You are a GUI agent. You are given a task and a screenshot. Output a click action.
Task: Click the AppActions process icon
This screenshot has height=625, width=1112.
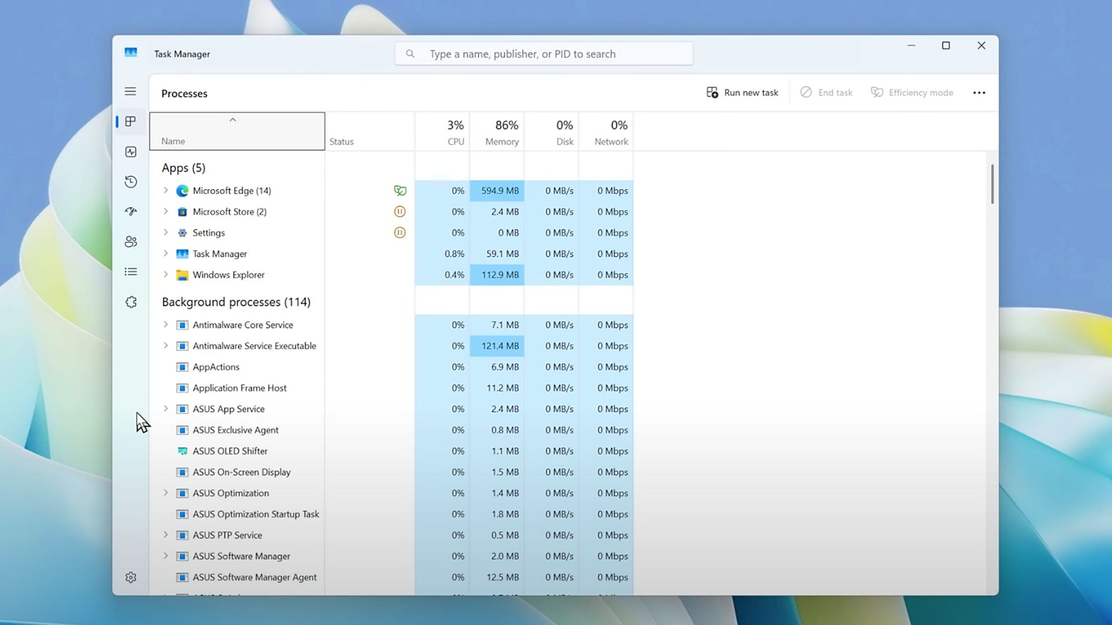pyautogui.click(x=182, y=367)
